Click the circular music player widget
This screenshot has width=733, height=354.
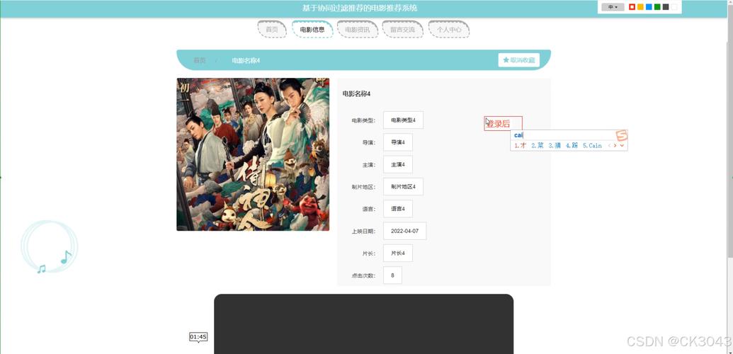pyautogui.click(x=49, y=246)
